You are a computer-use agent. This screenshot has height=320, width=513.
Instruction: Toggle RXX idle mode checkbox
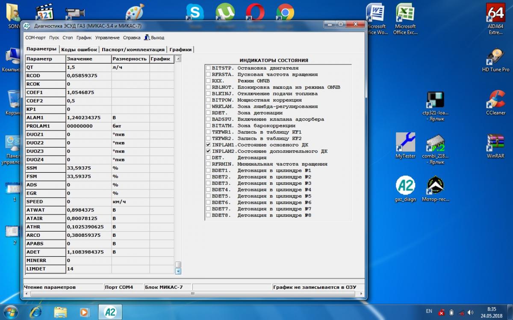[208, 81]
